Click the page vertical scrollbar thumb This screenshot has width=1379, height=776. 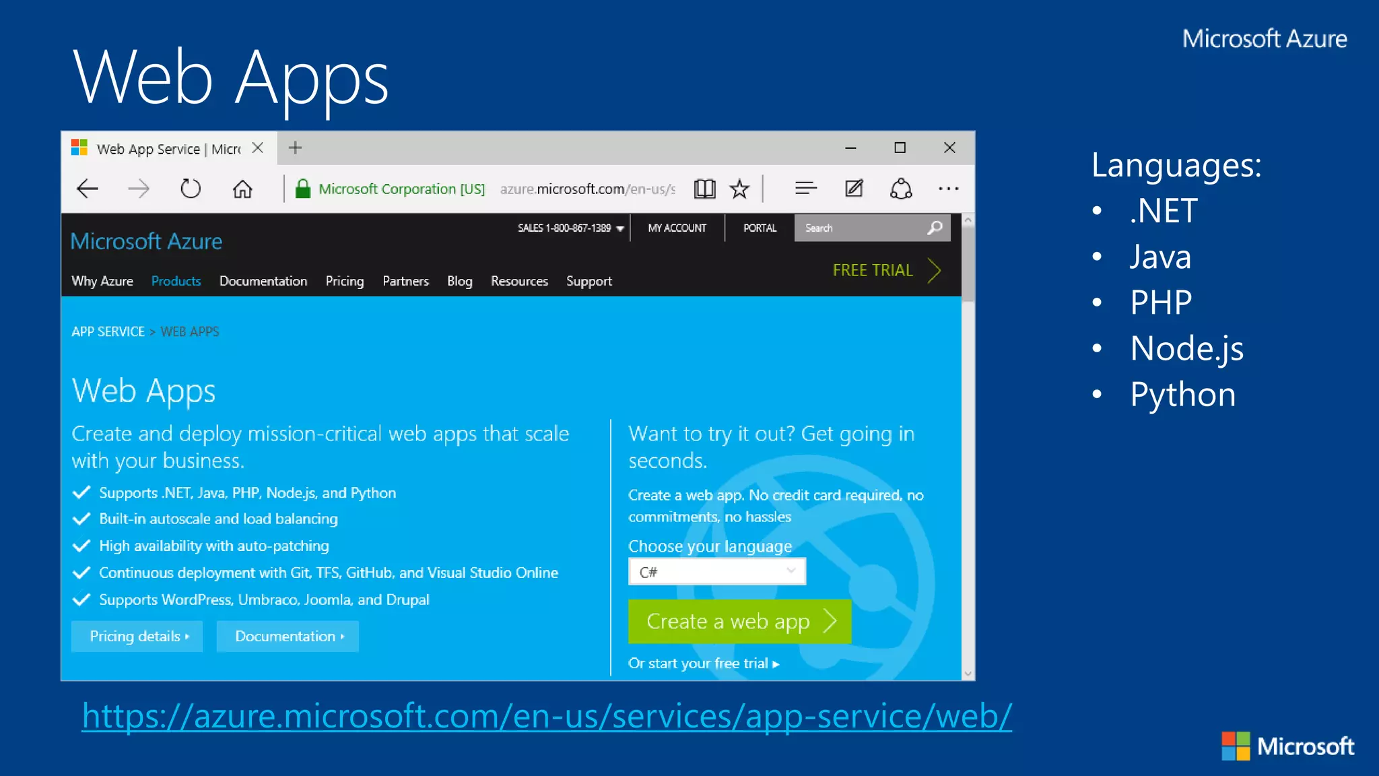click(x=968, y=263)
